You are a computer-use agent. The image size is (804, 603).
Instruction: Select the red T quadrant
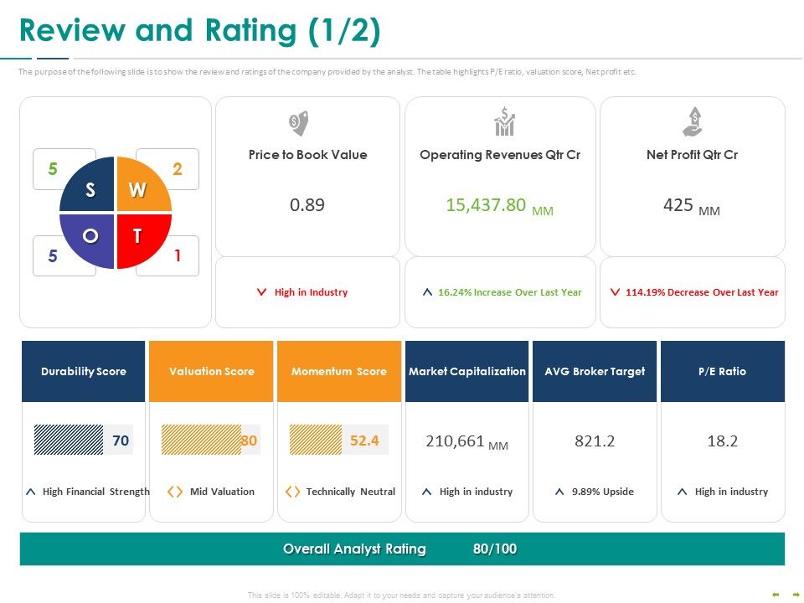tap(143, 240)
